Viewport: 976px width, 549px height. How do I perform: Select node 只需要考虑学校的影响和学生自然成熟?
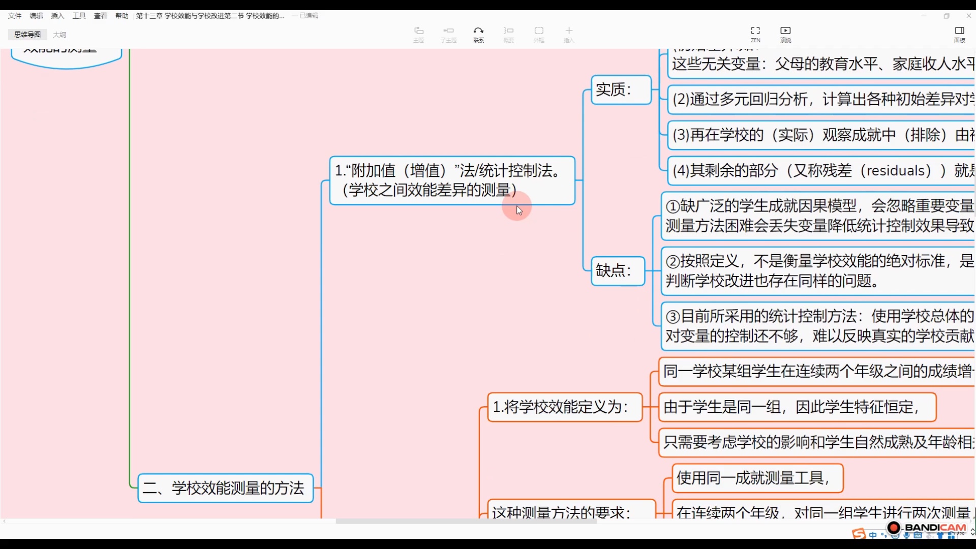tap(816, 442)
